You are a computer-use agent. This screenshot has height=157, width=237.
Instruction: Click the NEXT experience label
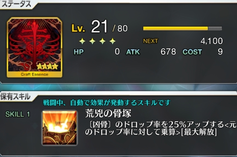tap(150, 41)
